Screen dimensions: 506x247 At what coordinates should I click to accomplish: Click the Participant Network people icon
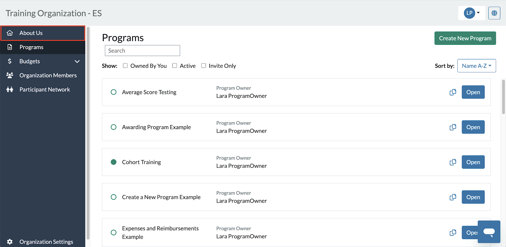[10, 90]
